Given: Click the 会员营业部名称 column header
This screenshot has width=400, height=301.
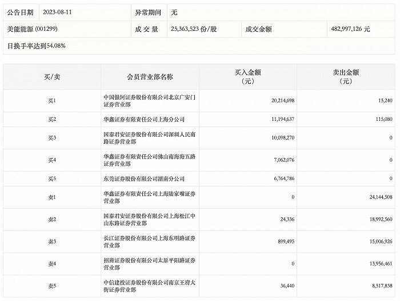Looking at the screenshot, I should click(x=150, y=77).
